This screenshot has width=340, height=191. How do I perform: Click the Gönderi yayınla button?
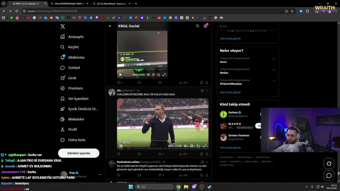79,153
